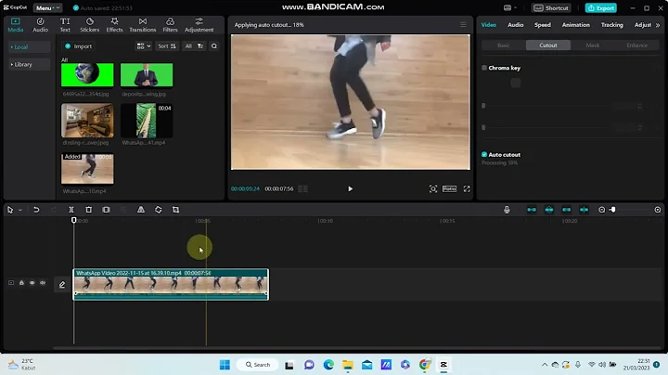Select the Enhance sub-tab

(x=636, y=45)
